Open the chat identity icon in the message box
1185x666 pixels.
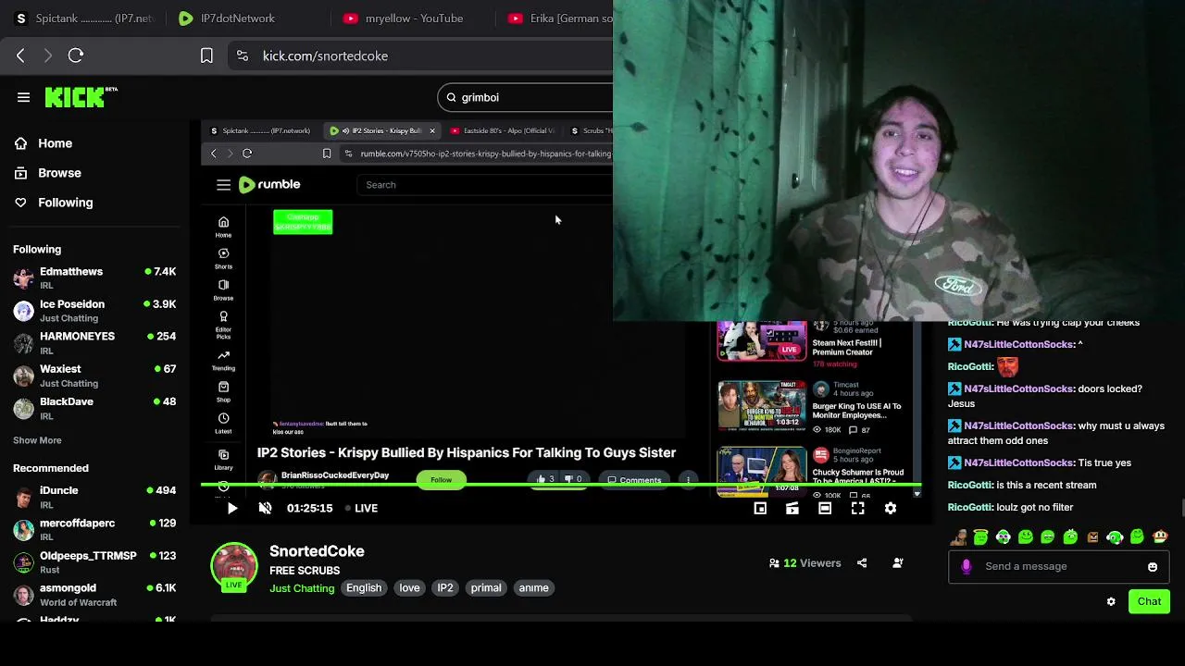coord(967,567)
